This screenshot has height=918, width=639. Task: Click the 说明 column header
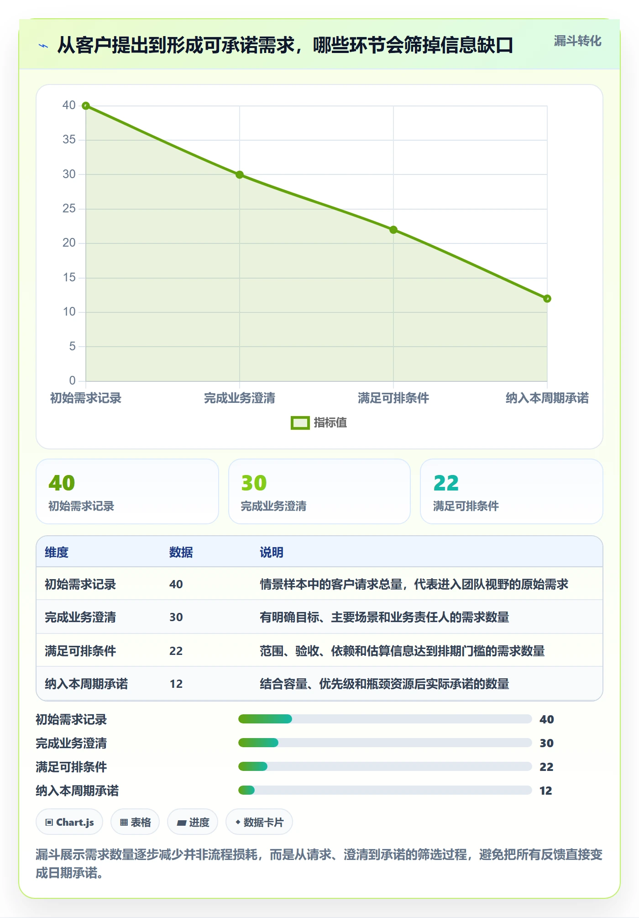pos(272,552)
